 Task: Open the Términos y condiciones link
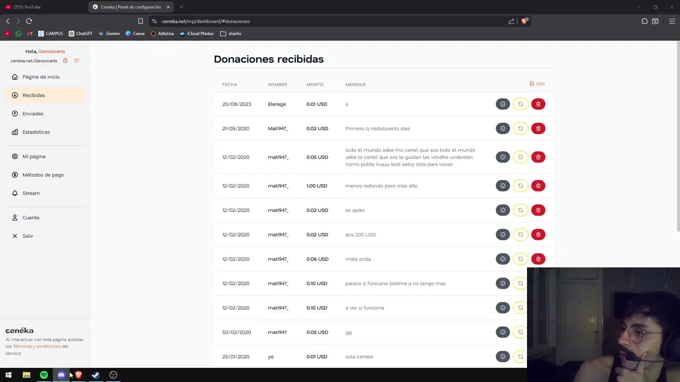(x=37, y=346)
